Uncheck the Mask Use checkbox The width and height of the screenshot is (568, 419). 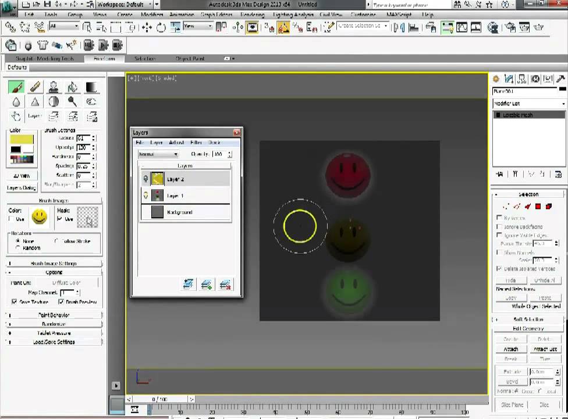pyautogui.click(x=60, y=219)
